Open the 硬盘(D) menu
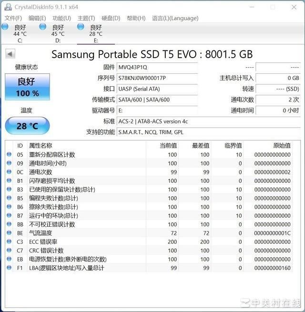Screen dimensions: 305x312 coord(111,18)
